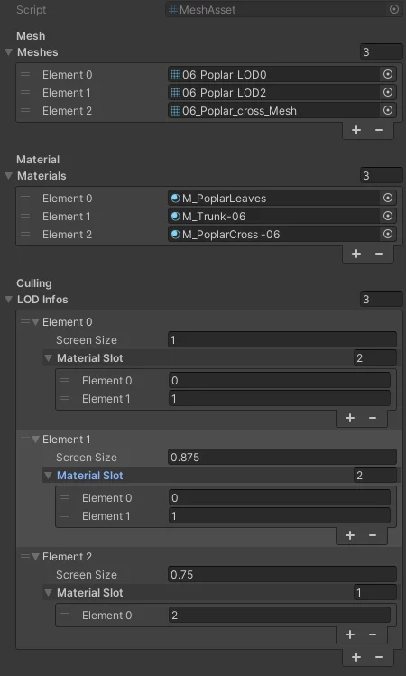This screenshot has width=406, height=676.
Task: Add a new LOD Infos element
Action: click(356, 657)
